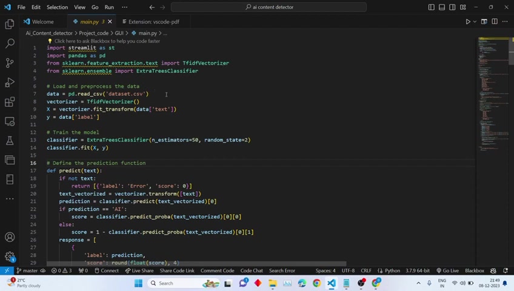This screenshot has width=514, height=291.
Task: Click Comment Code in status bar
Action: [x=218, y=270]
